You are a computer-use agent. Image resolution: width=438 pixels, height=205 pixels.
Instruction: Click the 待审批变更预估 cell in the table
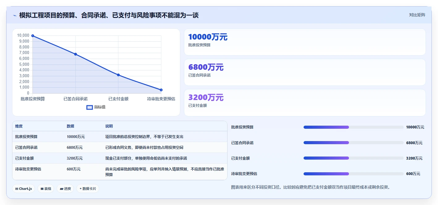(x=28, y=169)
